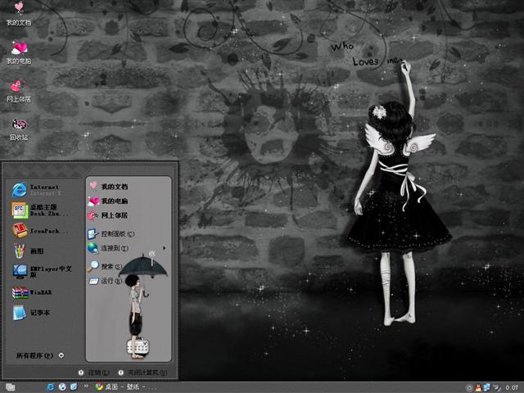Switch to the 桌面 - 壁纸 taskbar window
This screenshot has height=393, width=524.
123,386
